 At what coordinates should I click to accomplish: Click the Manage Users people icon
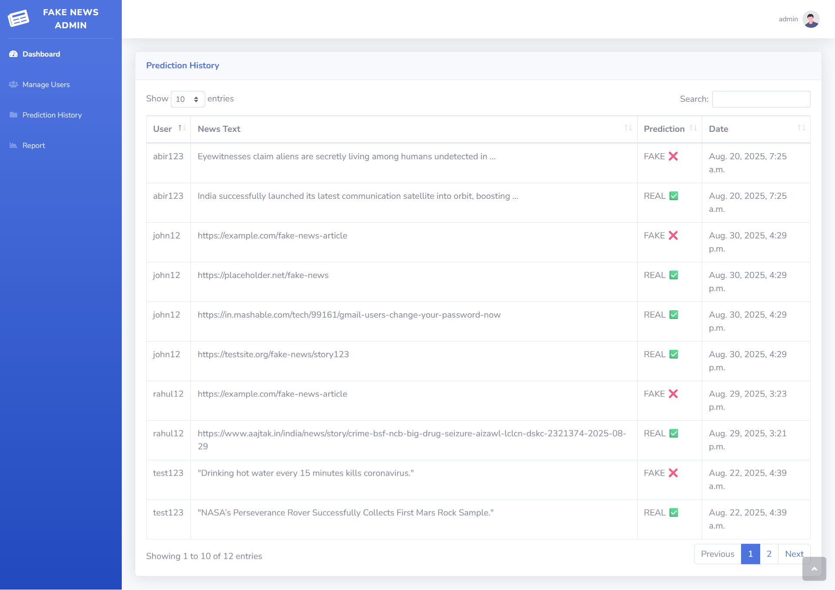13,84
